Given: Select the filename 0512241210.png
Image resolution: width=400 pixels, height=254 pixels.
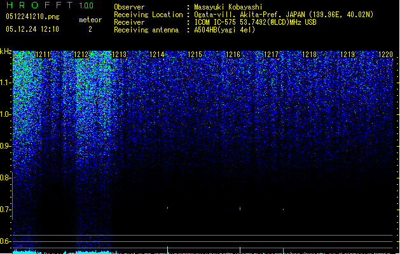Looking at the screenshot, I should [x=32, y=17].
